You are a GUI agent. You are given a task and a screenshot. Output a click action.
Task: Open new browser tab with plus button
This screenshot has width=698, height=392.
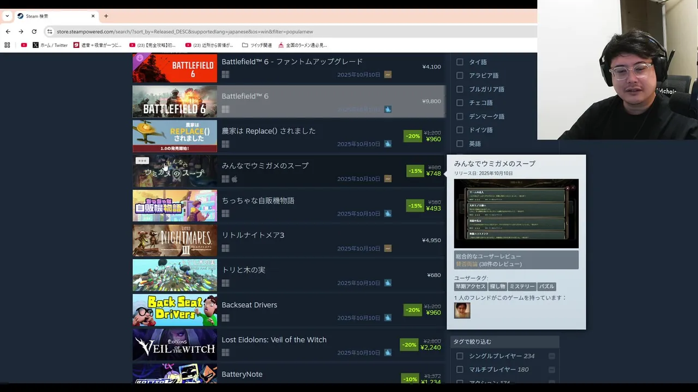coord(106,16)
